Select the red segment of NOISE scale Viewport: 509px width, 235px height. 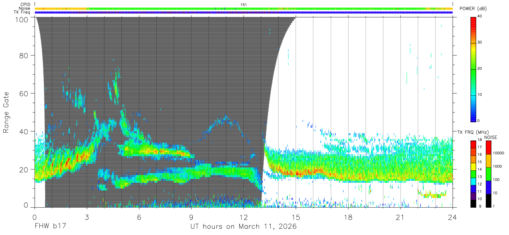489,147
